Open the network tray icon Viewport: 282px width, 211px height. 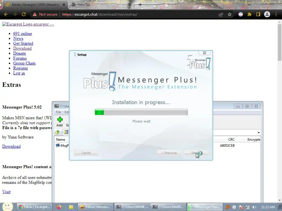click(248, 207)
